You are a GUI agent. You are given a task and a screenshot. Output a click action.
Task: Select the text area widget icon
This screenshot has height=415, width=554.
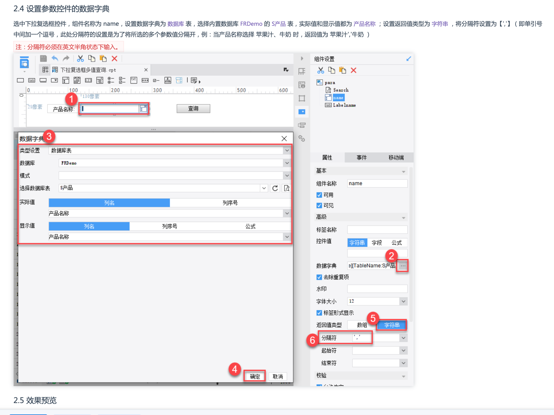[134, 80]
